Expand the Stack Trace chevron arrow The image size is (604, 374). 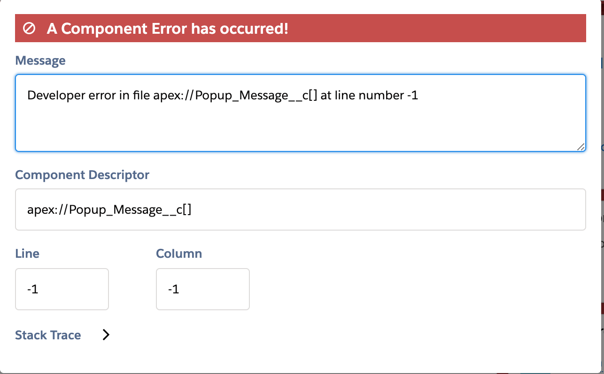coord(106,335)
